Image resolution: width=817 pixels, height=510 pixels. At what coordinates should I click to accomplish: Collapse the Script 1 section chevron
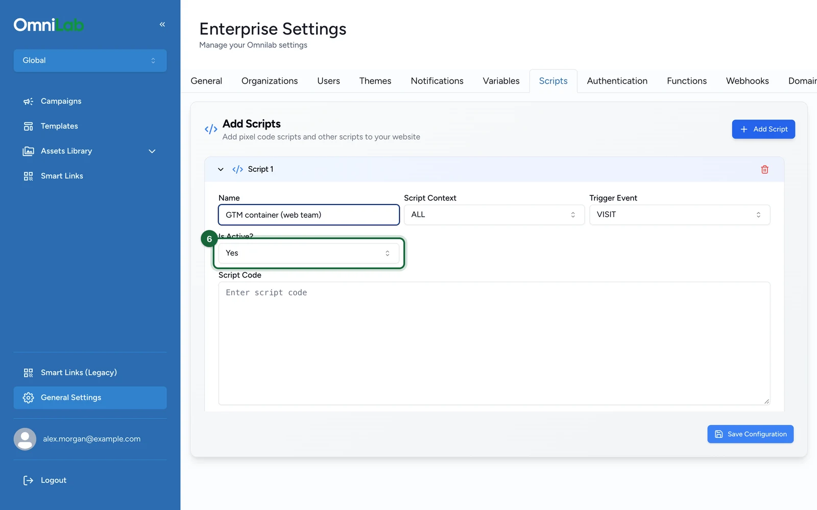click(x=221, y=169)
